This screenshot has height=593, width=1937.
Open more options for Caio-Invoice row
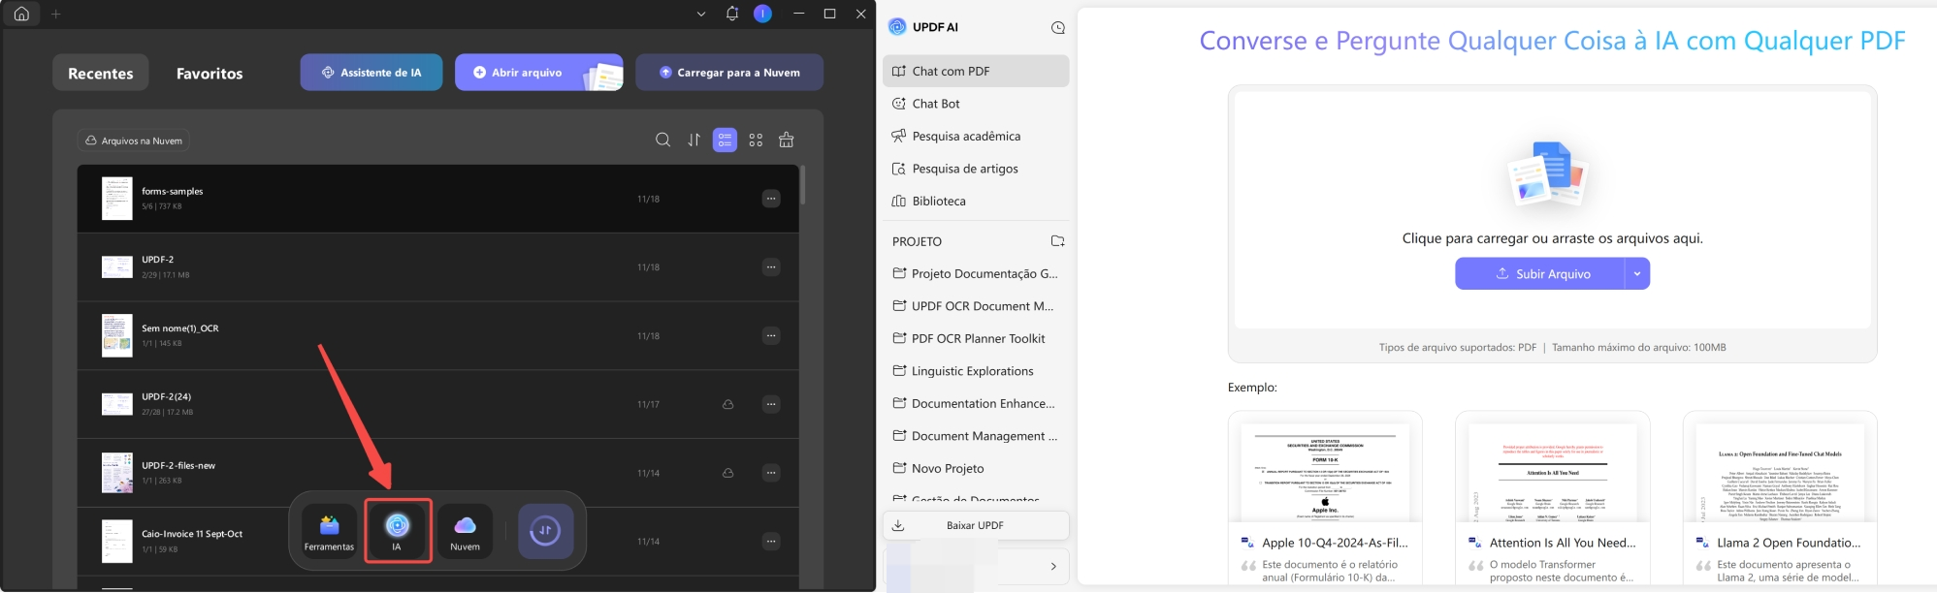[x=771, y=541]
